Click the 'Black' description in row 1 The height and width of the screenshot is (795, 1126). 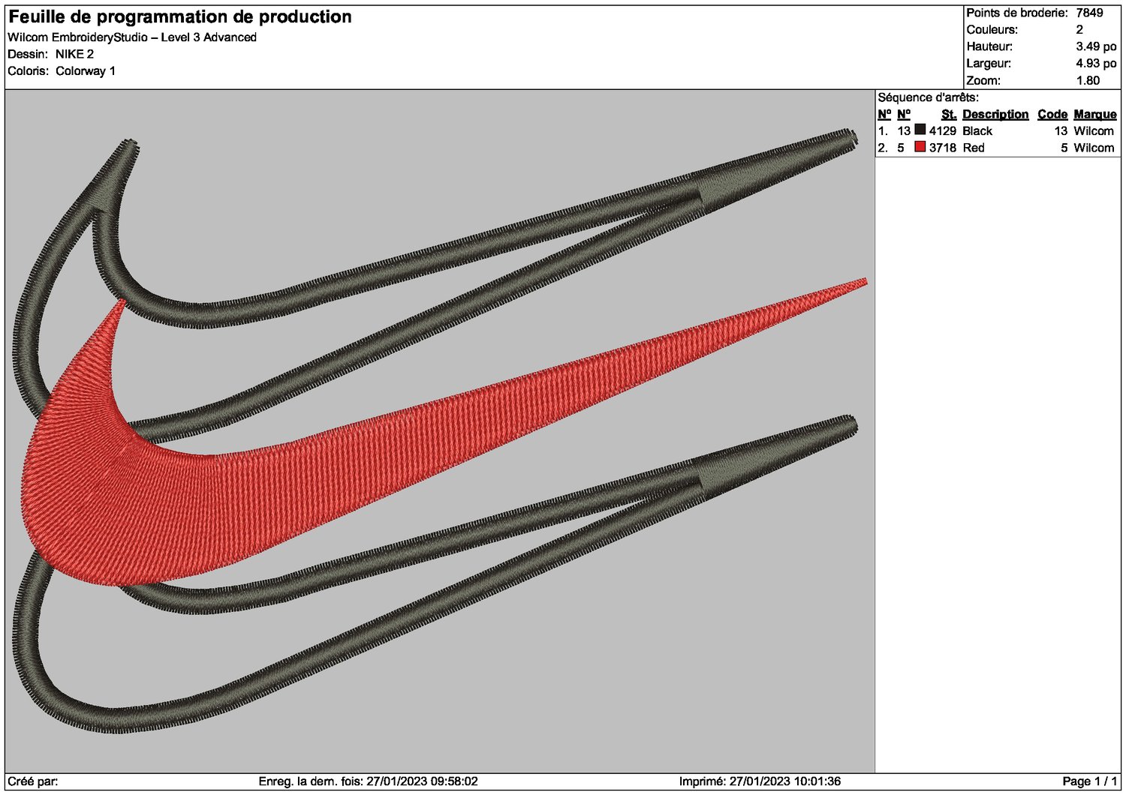click(977, 130)
